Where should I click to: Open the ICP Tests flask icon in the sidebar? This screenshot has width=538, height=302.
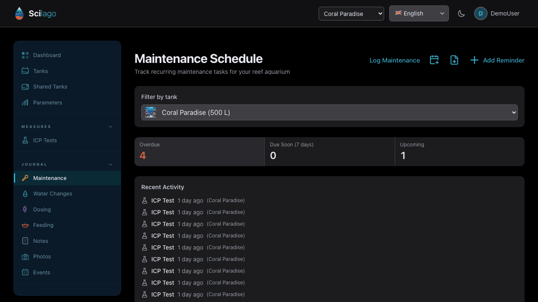pos(25,141)
